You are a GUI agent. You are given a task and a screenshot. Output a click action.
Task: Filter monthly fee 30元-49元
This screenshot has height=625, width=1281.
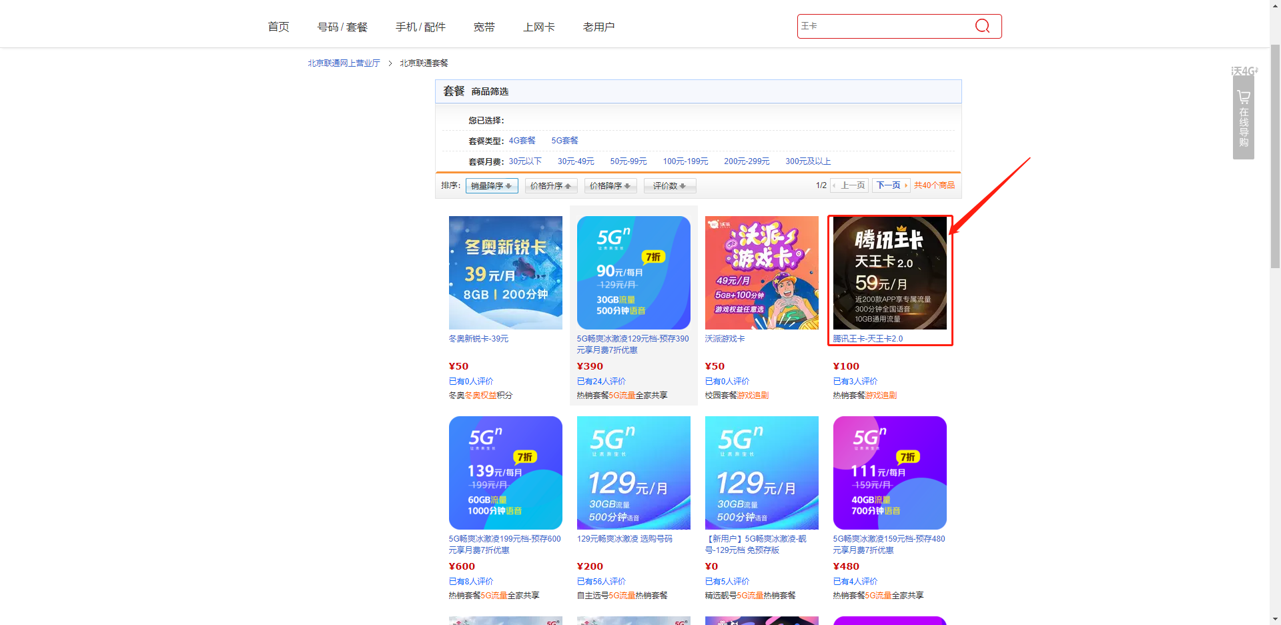click(576, 161)
